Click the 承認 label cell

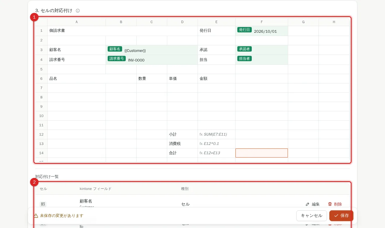[x=217, y=50]
